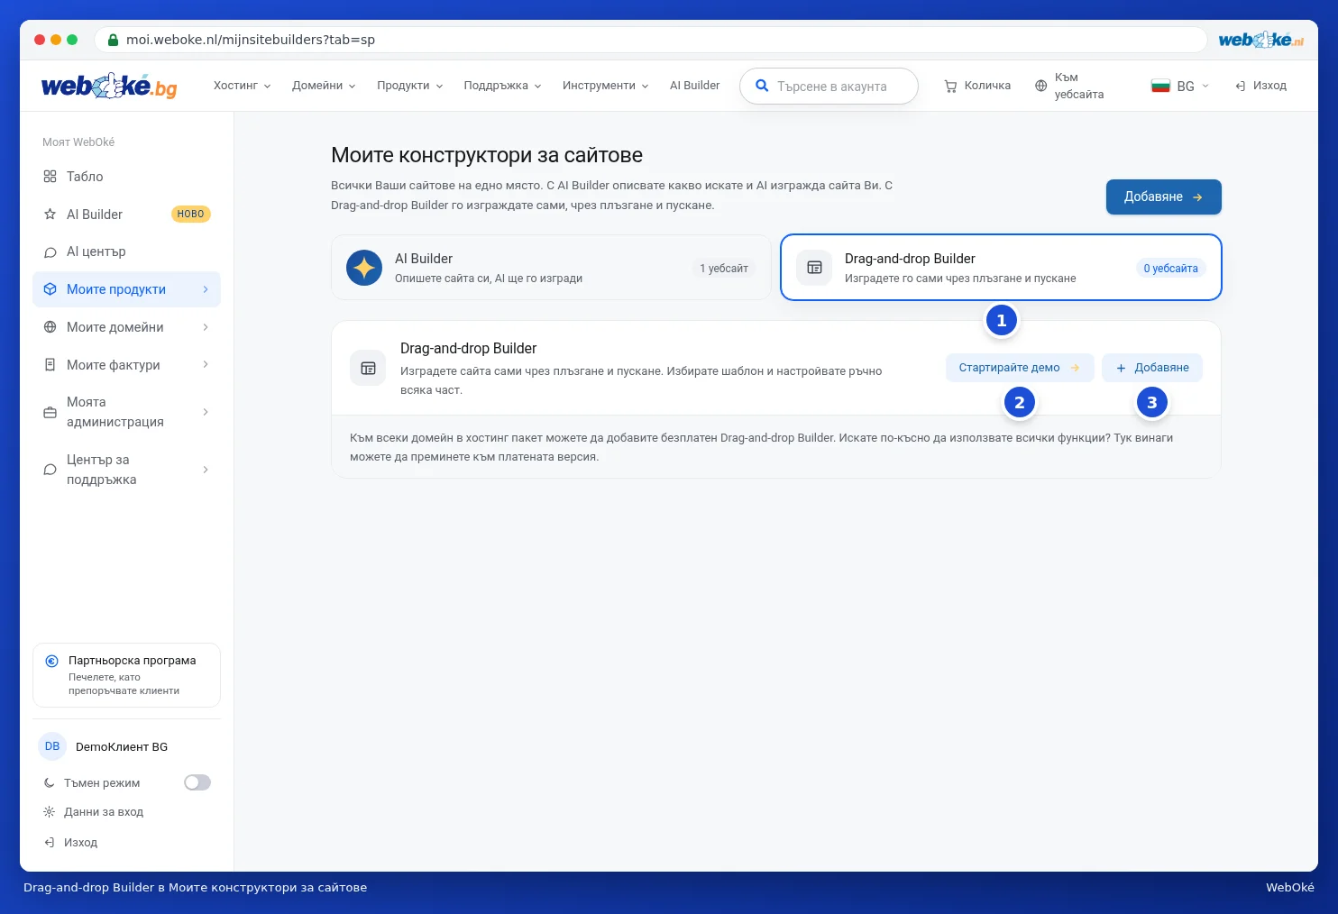Click the Търсене в акаунта search field
The image size is (1338, 914).
(x=829, y=87)
